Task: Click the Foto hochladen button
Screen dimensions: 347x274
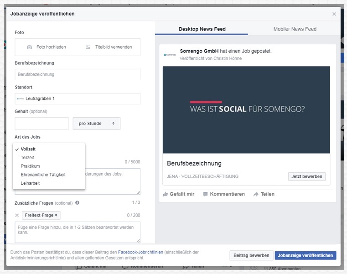Action: tap(47, 47)
